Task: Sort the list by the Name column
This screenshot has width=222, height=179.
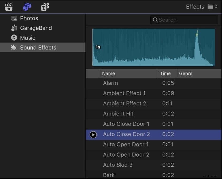Action: click(109, 73)
